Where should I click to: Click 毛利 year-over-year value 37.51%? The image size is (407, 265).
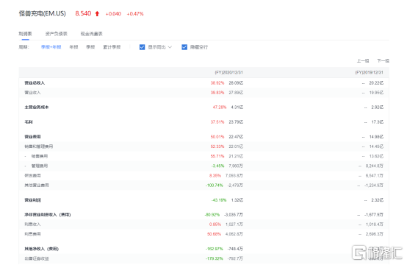217,122
